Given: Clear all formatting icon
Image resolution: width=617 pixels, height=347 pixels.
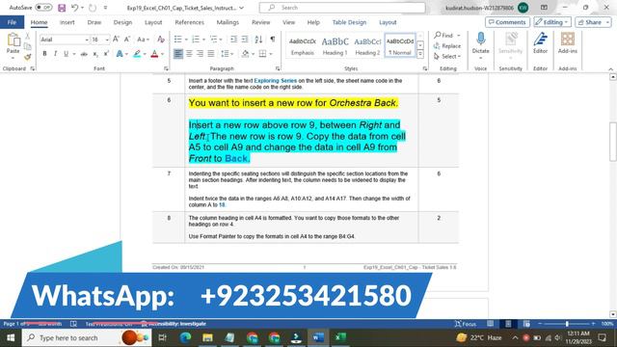Looking at the screenshot, I should click(161, 40).
